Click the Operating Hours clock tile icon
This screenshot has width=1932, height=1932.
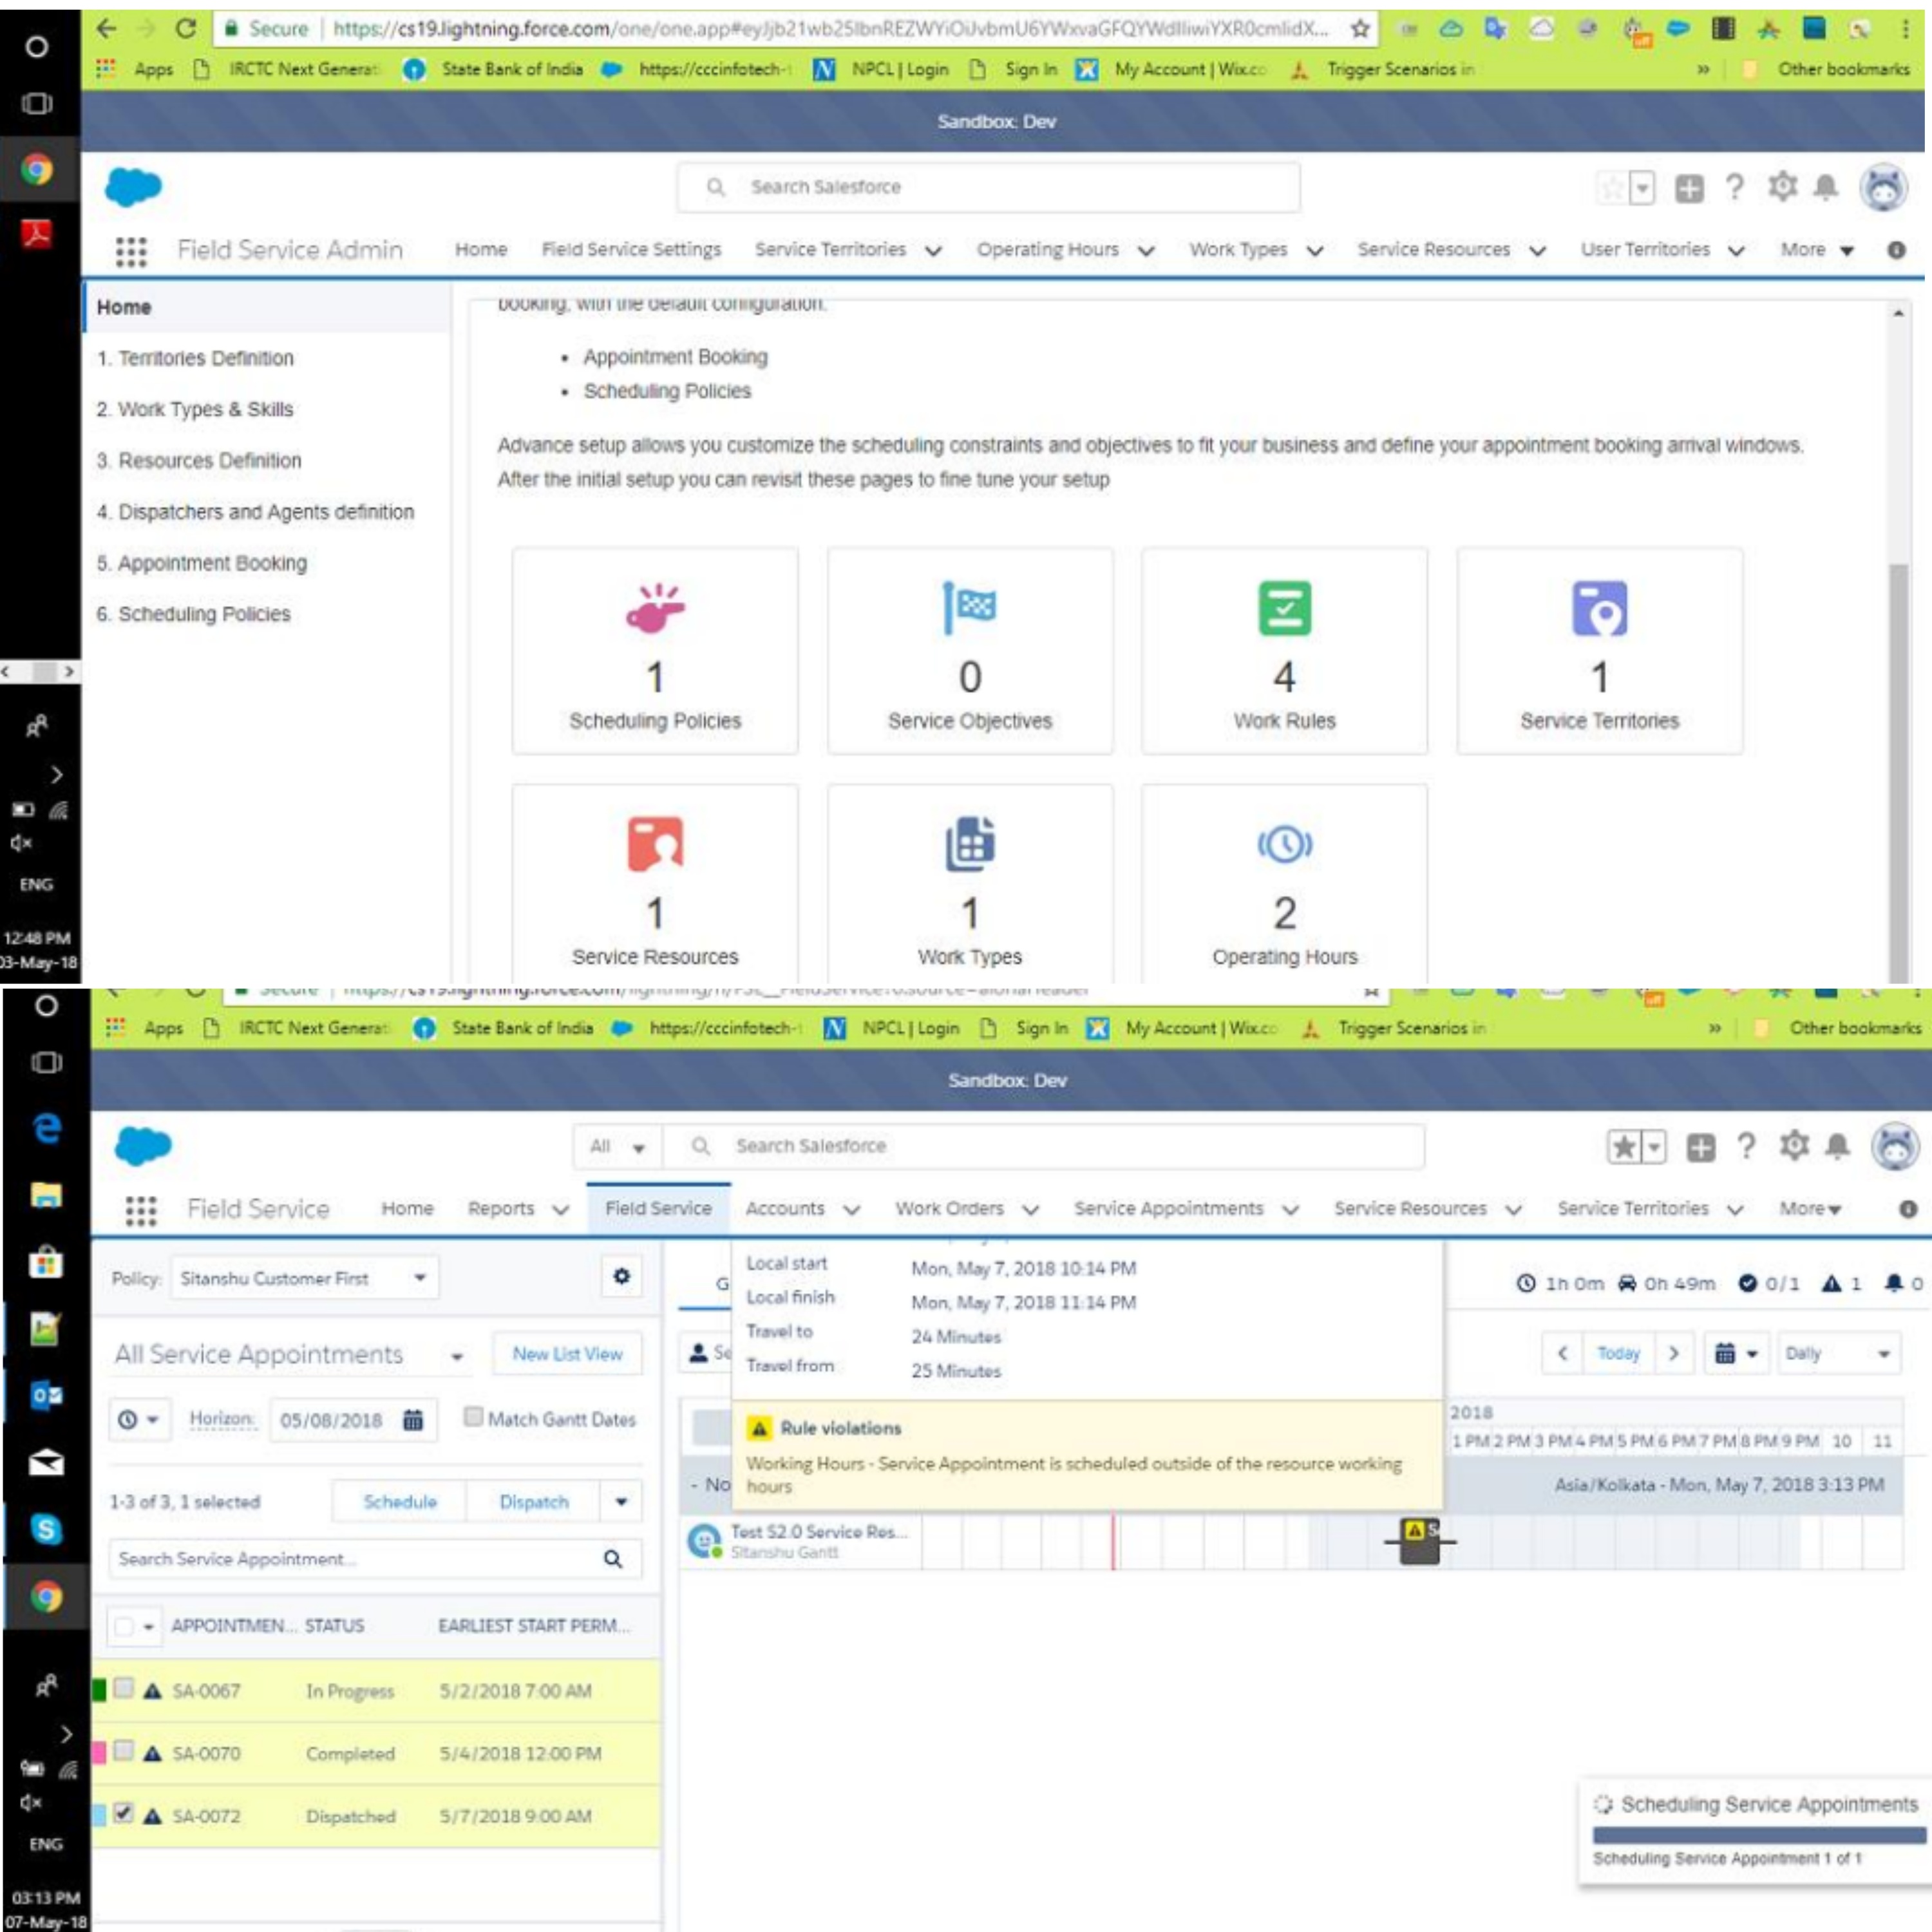pos(1284,845)
